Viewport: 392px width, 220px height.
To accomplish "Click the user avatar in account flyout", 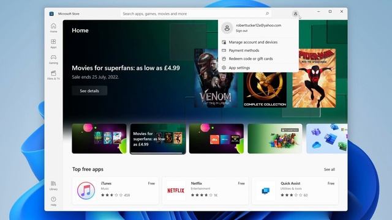I will point(227,28).
